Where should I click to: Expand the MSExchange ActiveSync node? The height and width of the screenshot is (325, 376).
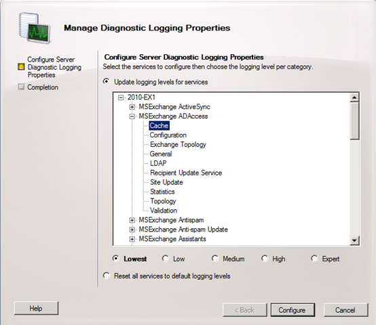click(x=132, y=107)
